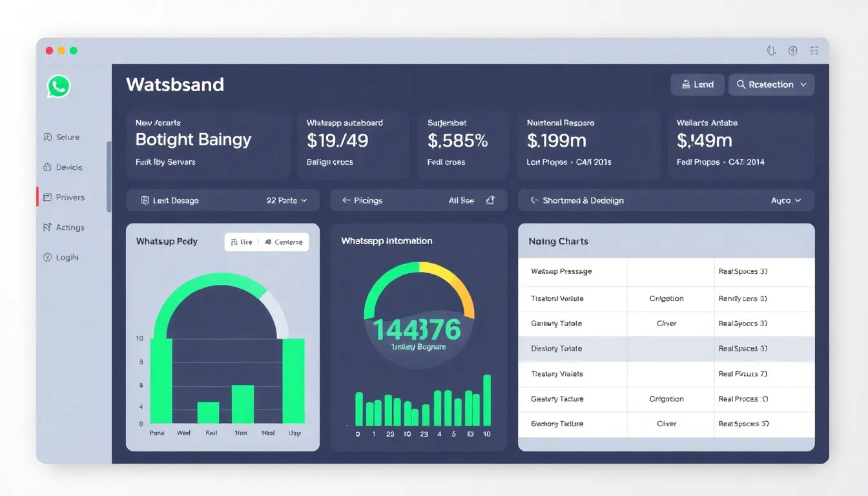Screen dimensions: 868x496
Task: Toggle the 'Ire' option on Whatsup Pedy chart
Action: point(241,242)
